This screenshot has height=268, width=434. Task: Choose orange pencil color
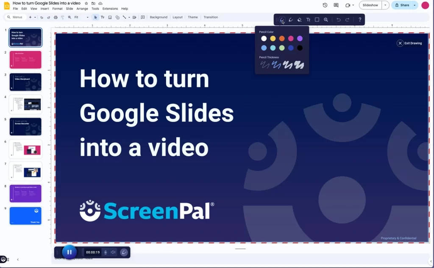click(x=282, y=39)
